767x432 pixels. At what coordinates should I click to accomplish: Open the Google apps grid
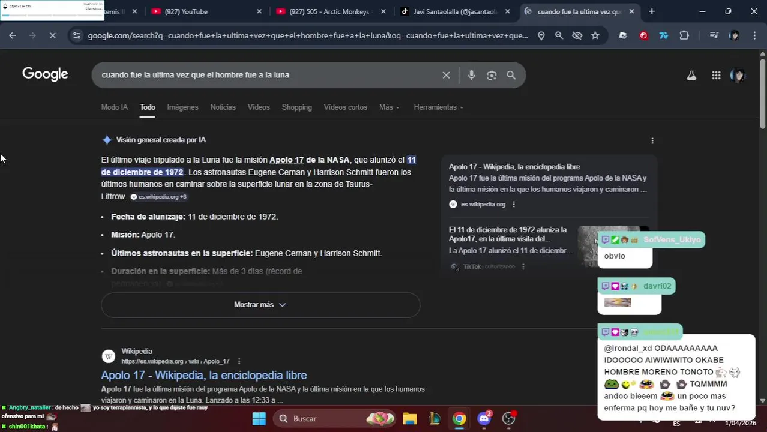716,75
